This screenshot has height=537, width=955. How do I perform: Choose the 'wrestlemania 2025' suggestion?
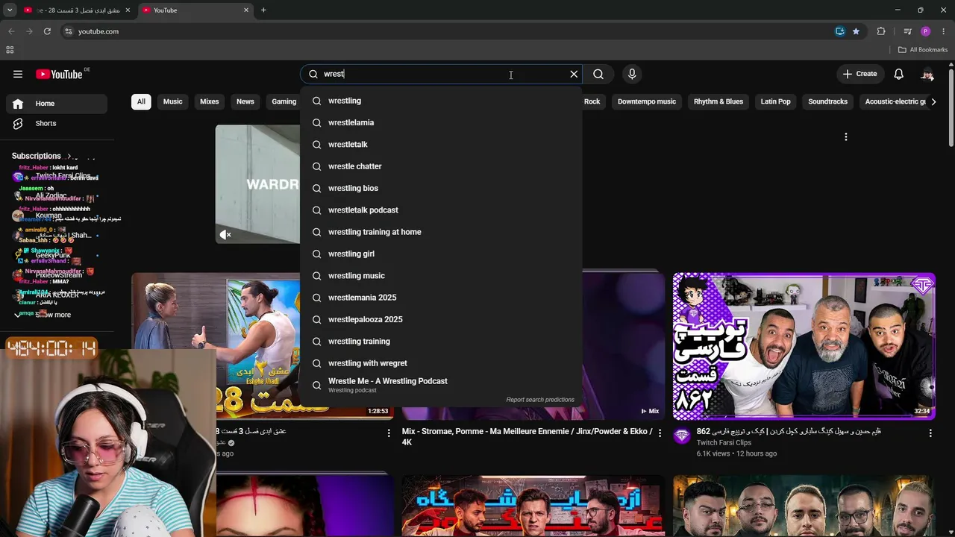441,298
